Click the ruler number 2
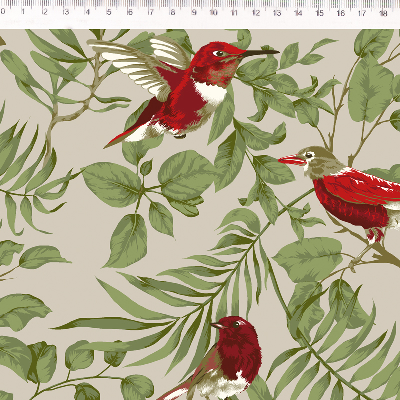 [45, 12]
